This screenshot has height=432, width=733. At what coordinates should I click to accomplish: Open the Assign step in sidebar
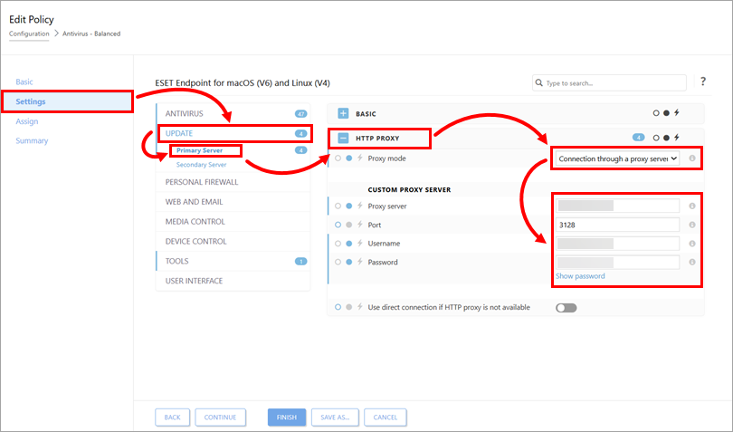(x=27, y=121)
